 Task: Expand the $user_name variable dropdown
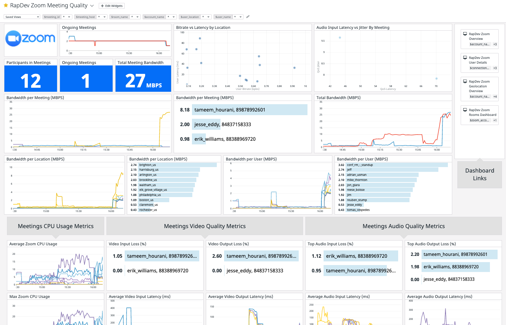(238, 17)
